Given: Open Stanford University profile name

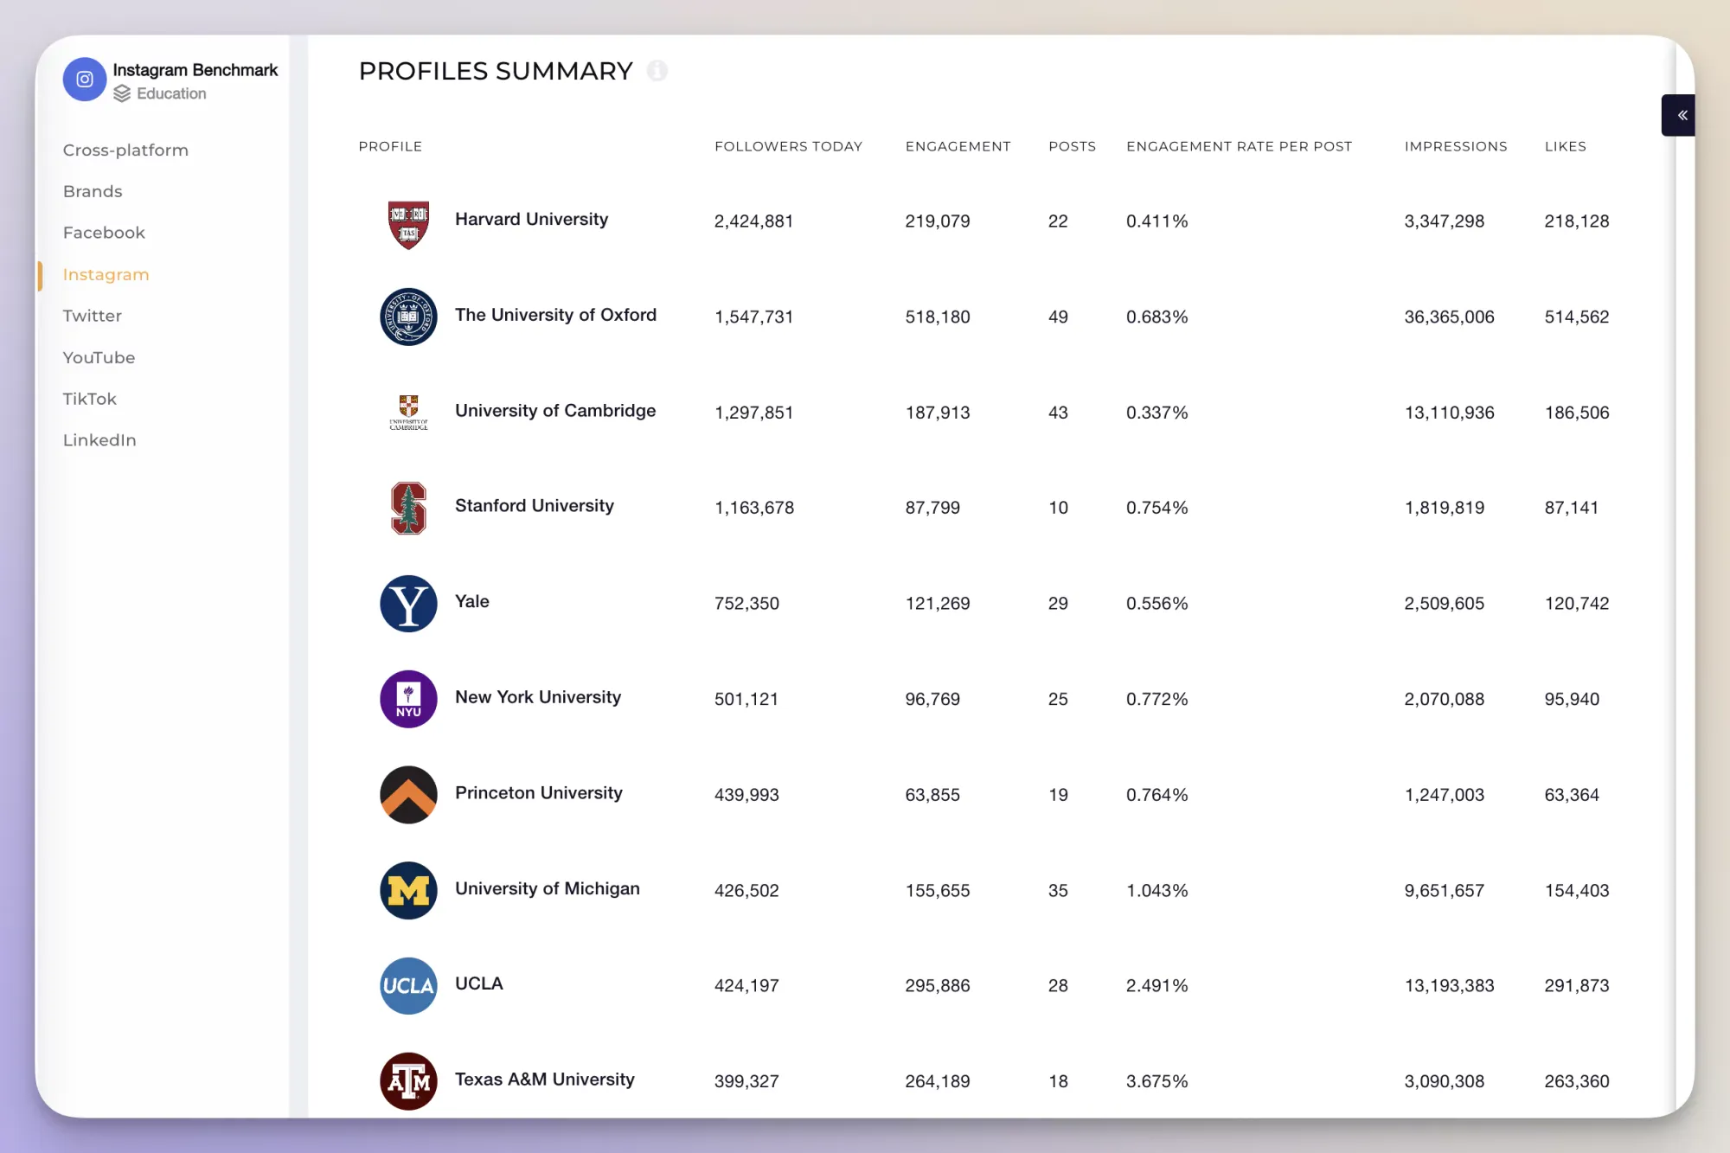Looking at the screenshot, I should tap(535, 506).
